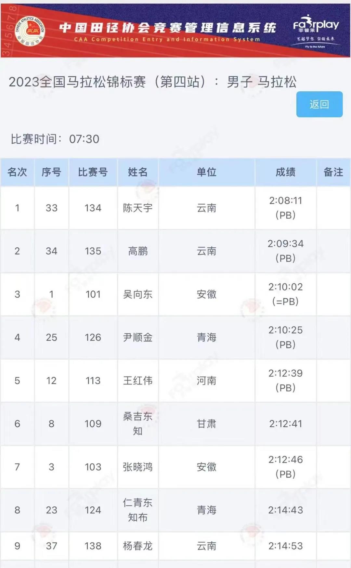Click the 序号 column header
Screen dimensions: 351x568
tap(51, 172)
